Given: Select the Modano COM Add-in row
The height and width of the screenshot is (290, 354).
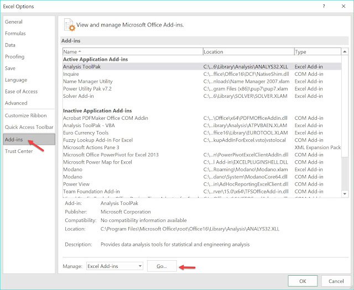Looking at the screenshot, I should [202, 177].
